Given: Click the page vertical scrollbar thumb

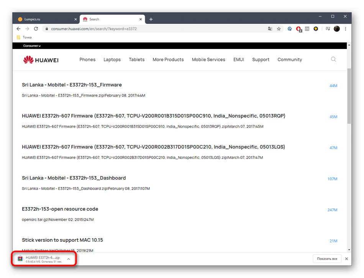Looking at the screenshot, I should (349, 96).
